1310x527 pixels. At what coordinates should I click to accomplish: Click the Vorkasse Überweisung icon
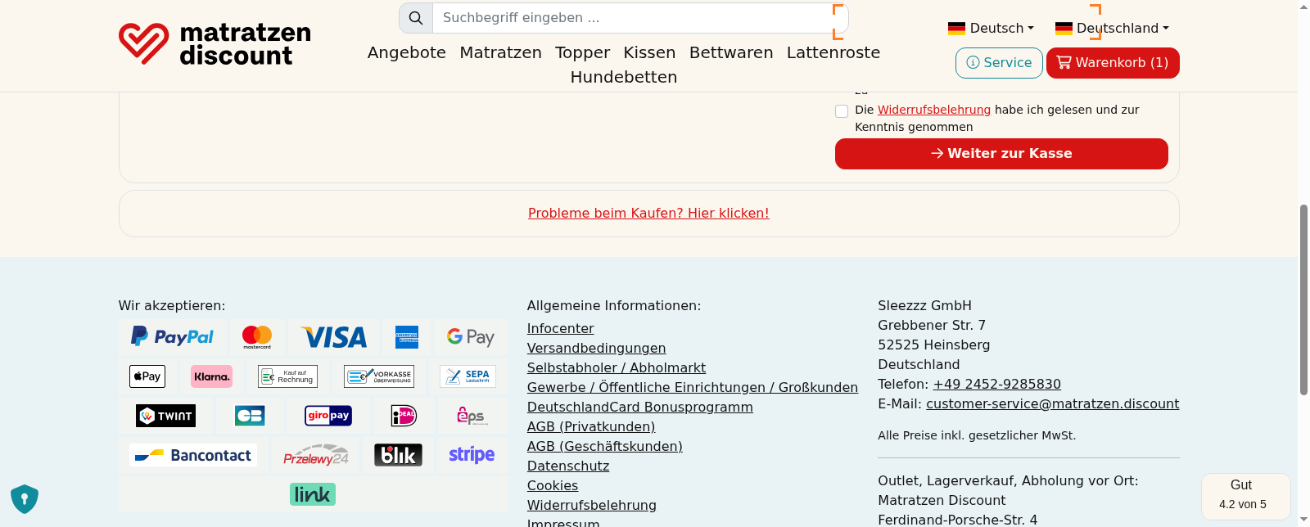pyautogui.click(x=379, y=376)
